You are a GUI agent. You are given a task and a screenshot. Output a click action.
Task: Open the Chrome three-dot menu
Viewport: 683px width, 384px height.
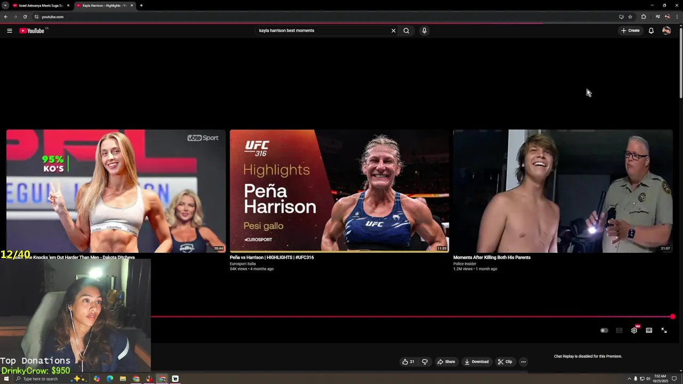point(678,17)
